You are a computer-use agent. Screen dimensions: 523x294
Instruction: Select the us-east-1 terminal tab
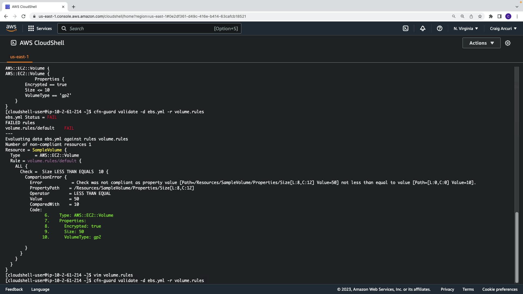coord(19,57)
